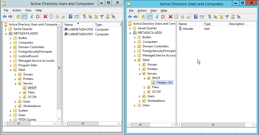Click the blue Help icon in the left window
Screen dimensions: 259x135
click(x=70, y=16)
